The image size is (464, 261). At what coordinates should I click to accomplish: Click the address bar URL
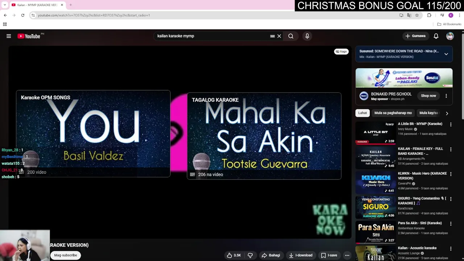94,15
